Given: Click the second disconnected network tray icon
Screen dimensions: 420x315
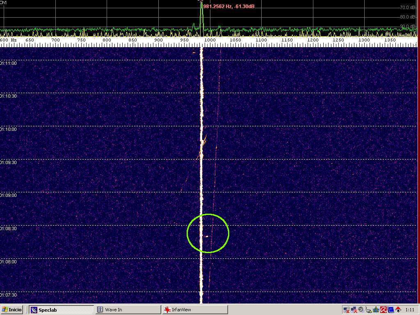Looking at the screenshot, I should click(354, 310).
